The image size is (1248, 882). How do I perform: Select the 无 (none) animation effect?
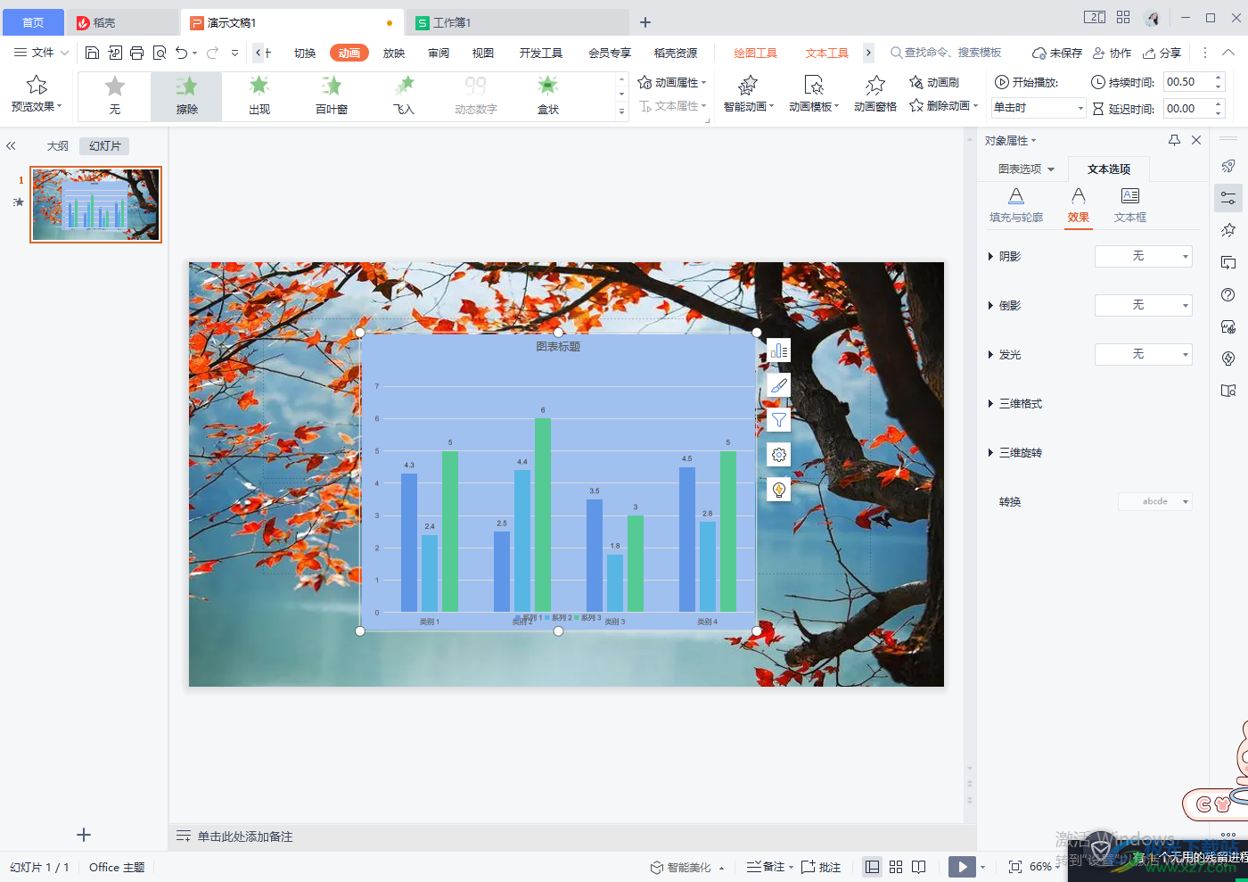[115, 96]
